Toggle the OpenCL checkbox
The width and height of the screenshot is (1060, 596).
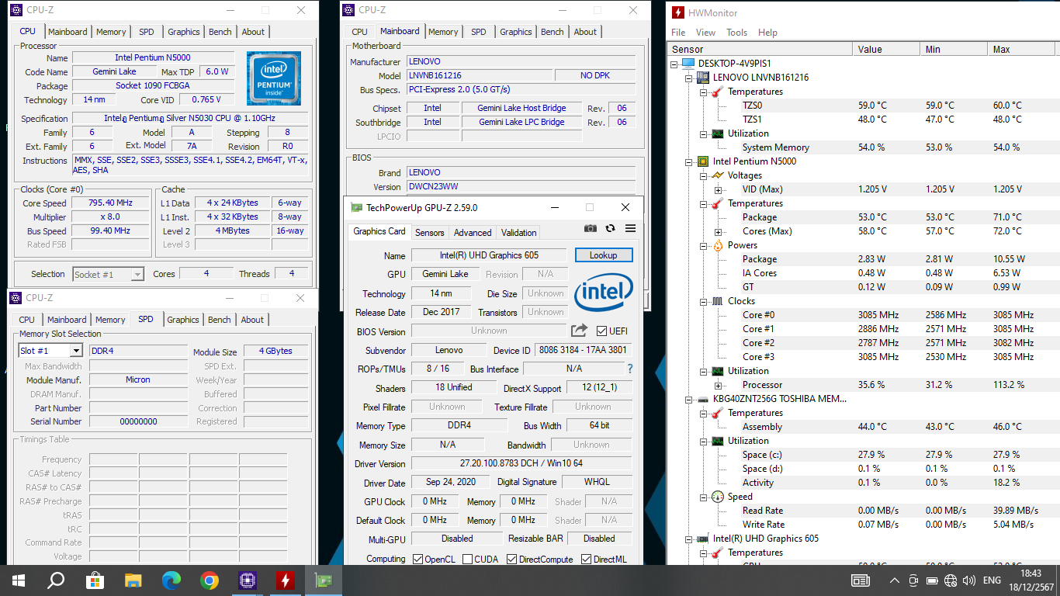[418, 559]
